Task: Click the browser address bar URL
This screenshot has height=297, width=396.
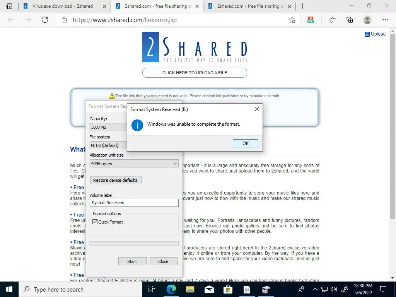Action: coord(125,20)
